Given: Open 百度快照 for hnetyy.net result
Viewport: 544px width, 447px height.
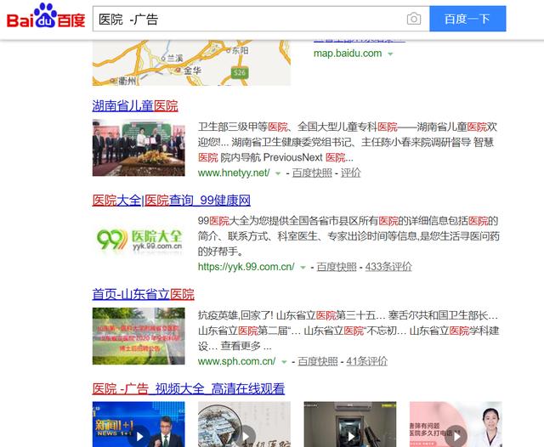Looking at the screenshot, I should pos(312,173).
